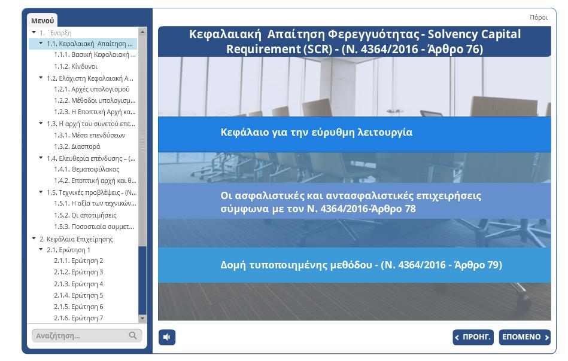Open 2.1.2. Ερώτηση 3 item
This screenshot has width=568, height=361.
(78, 272)
